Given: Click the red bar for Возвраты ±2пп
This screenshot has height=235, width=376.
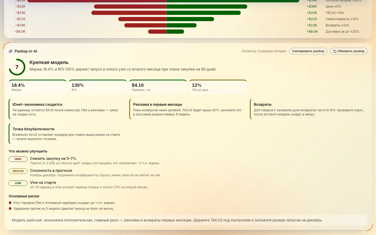Looking at the screenshot, I should point(145,25).
